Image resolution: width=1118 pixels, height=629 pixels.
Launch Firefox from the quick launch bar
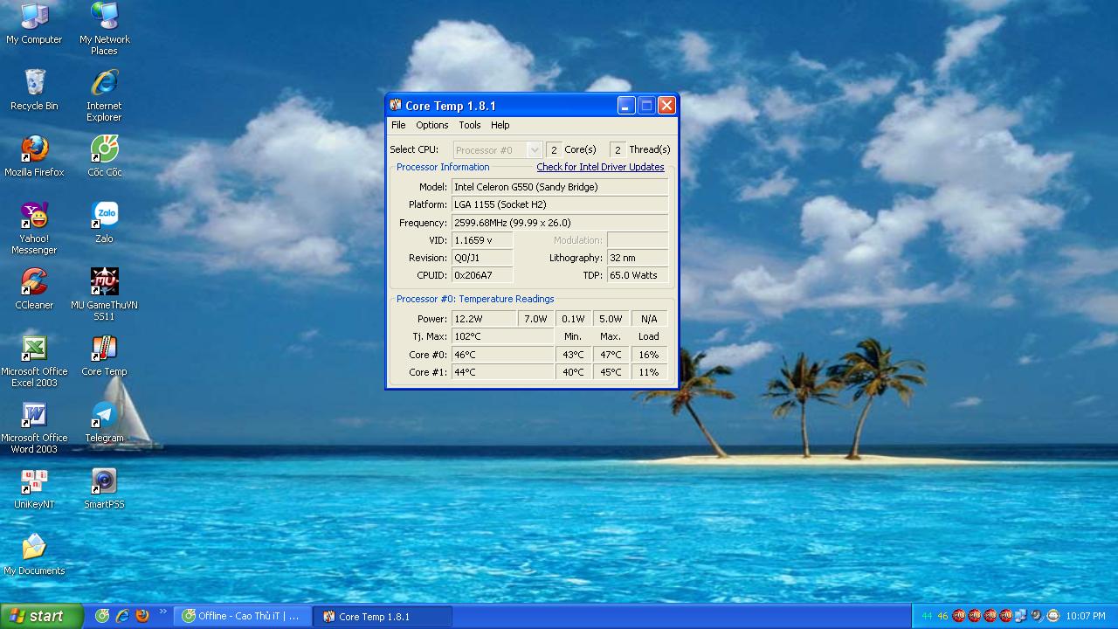141,616
